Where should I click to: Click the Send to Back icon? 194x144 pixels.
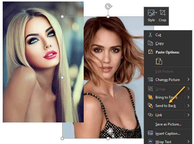click(150, 105)
